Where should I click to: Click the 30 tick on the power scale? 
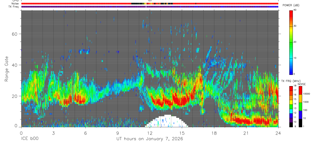(x=295, y=26)
